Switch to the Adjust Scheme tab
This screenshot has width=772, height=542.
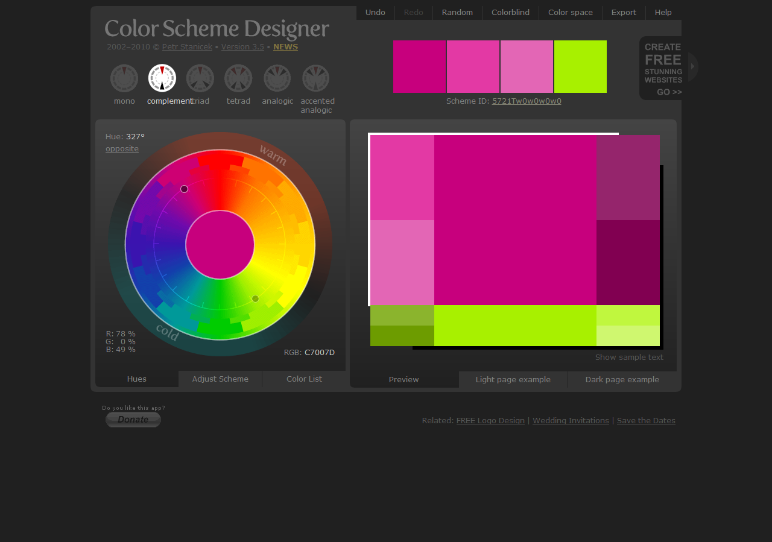220,379
